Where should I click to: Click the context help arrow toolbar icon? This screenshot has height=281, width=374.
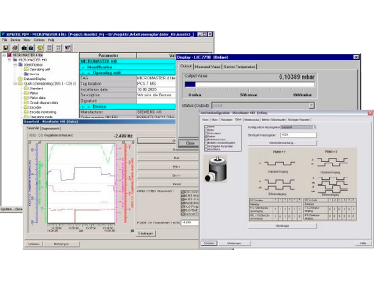pos(67,48)
